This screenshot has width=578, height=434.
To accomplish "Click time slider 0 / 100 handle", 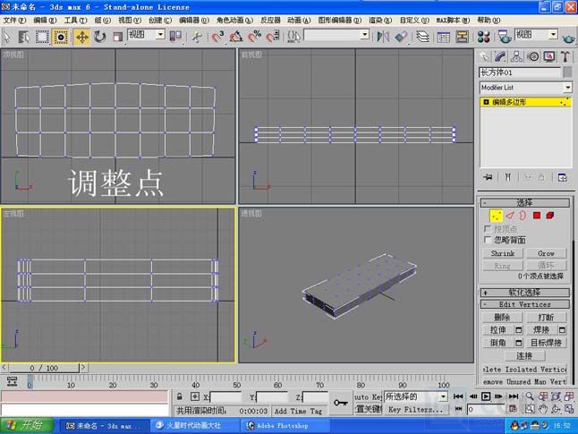I will click(x=44, y=368).
